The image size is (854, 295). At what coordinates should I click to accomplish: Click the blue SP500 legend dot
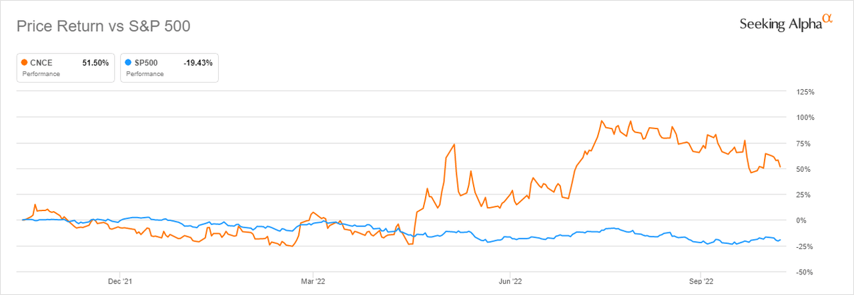[128, 62]
